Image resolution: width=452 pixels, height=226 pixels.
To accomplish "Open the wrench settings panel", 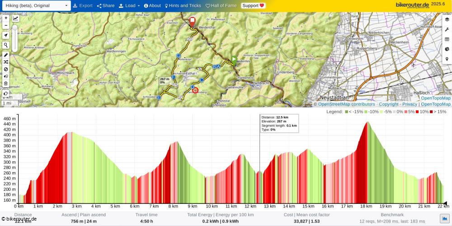I will point(447,29).
